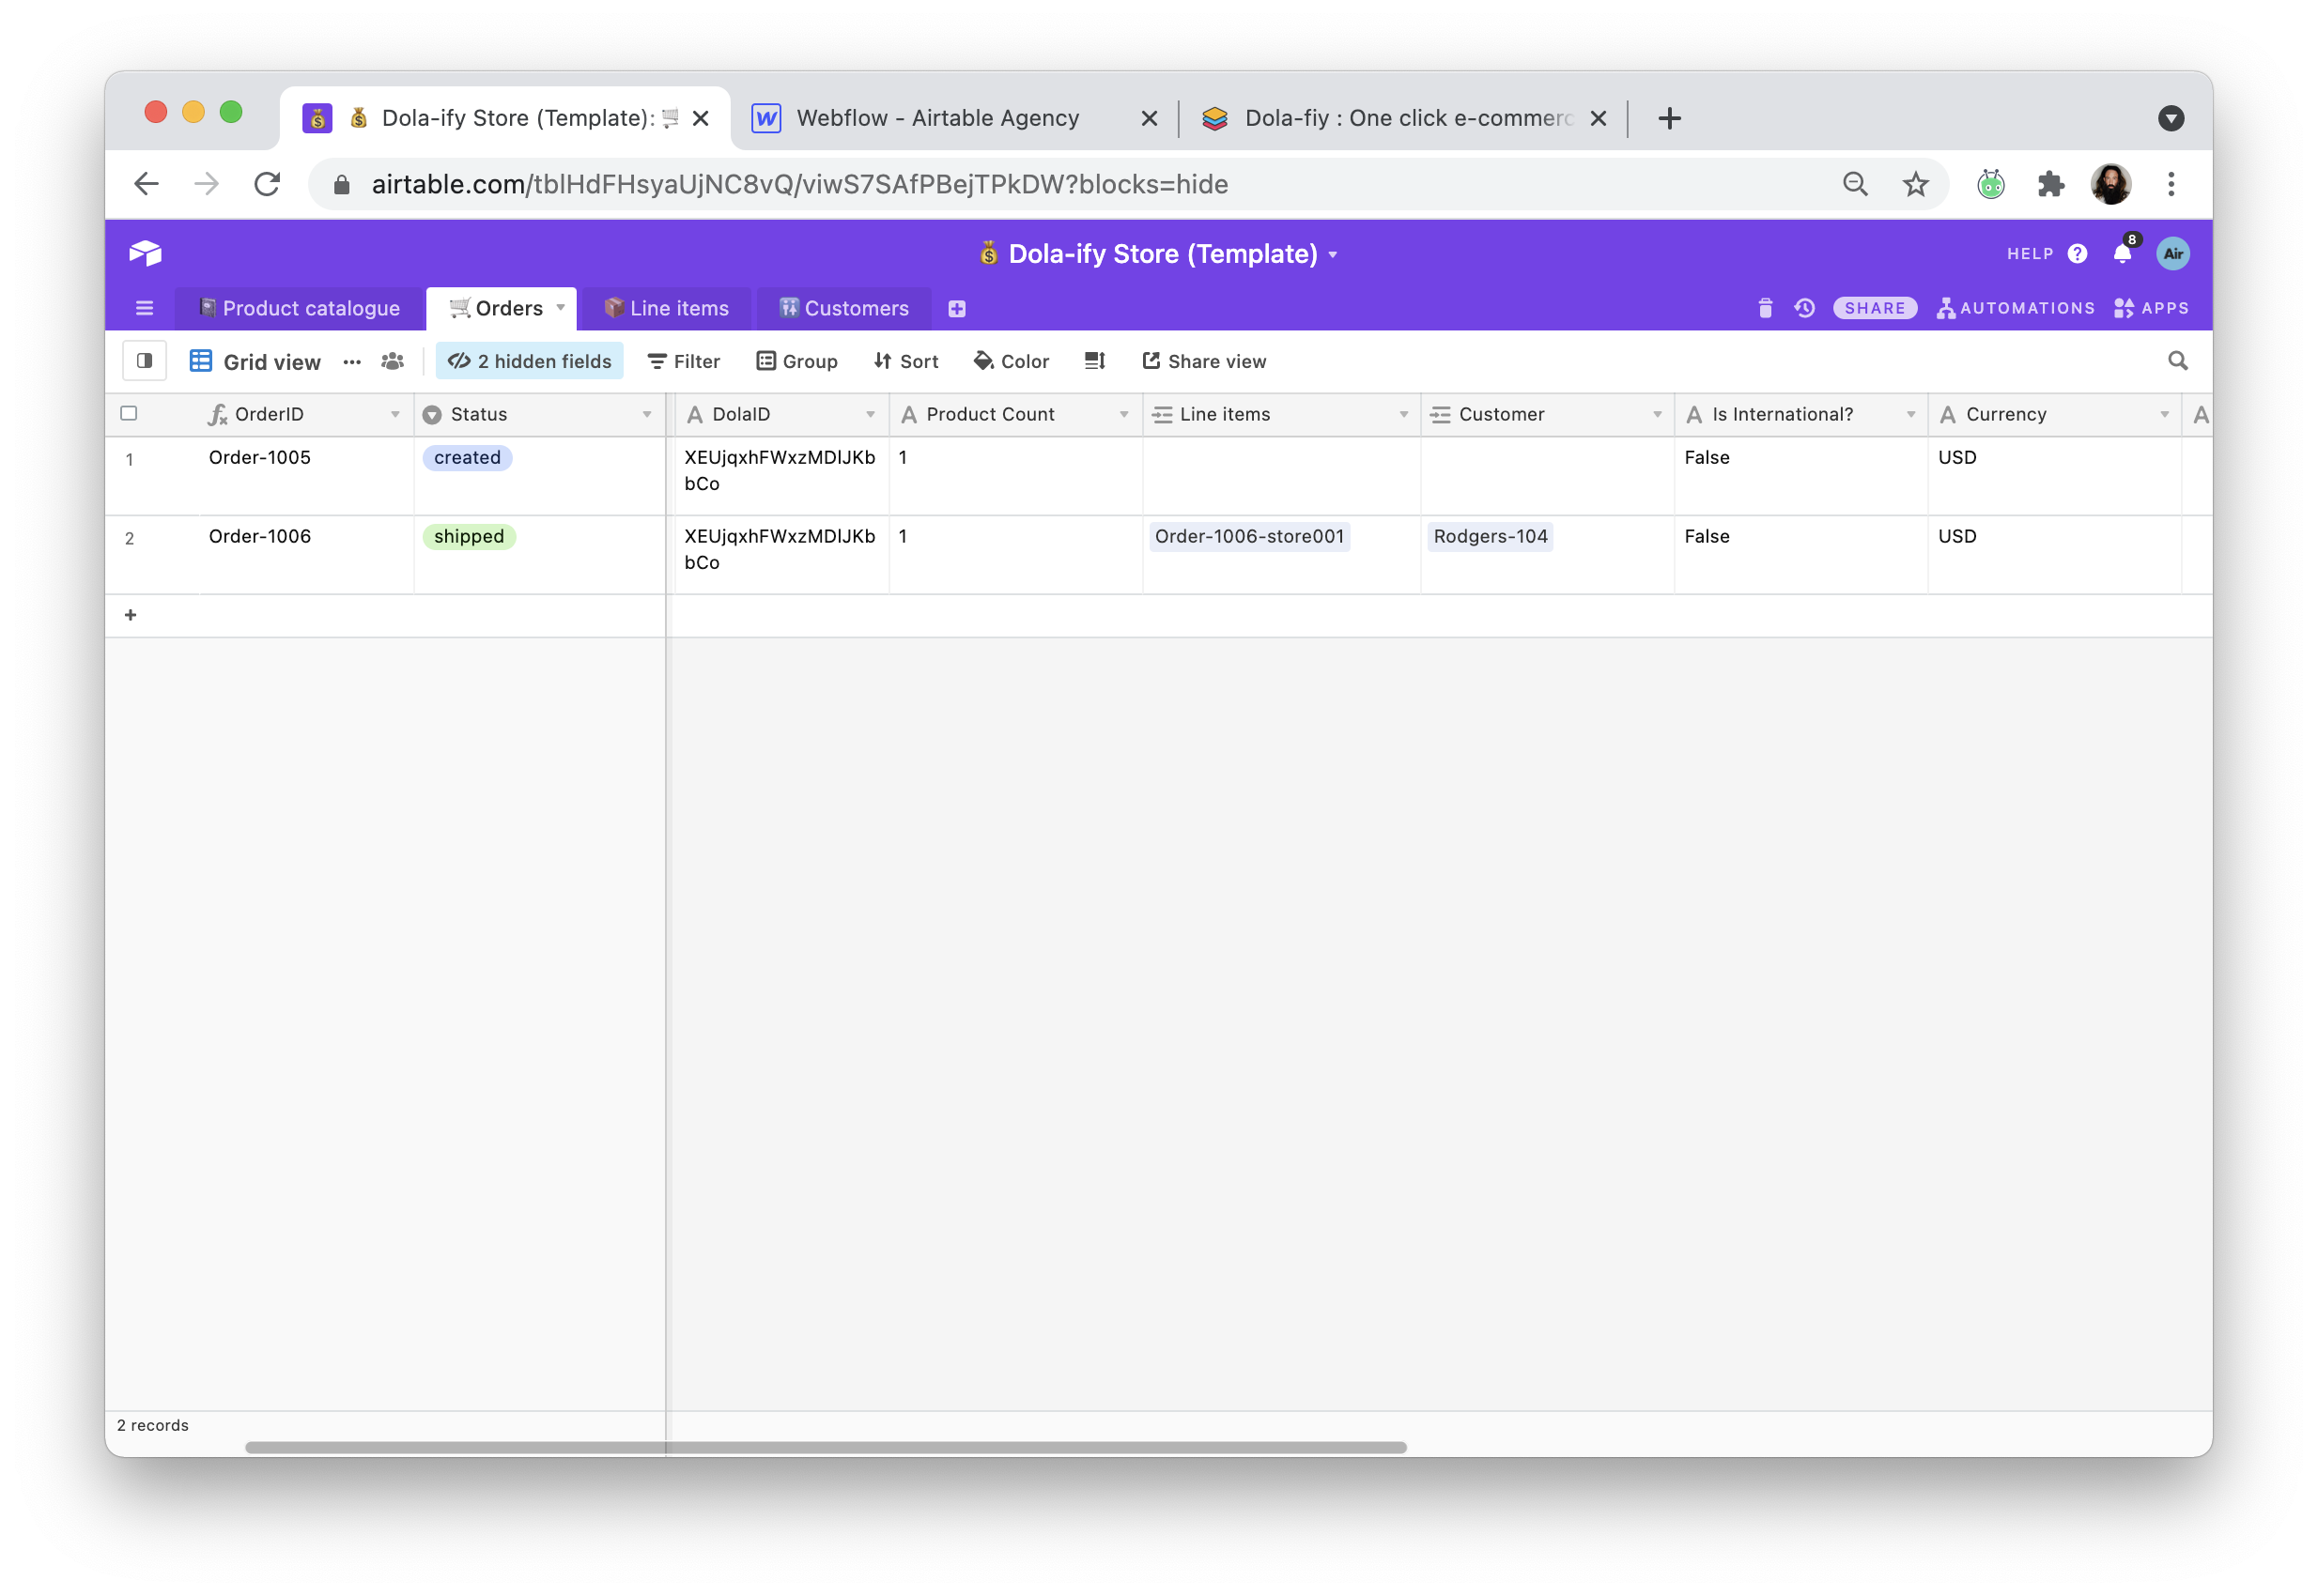Click the created status pill
The width and height of the screenshot is (2318, 1596).
point(467,458)
